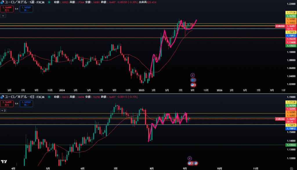This screenshot has height=170, width=297.
Task: Click the red 1.13608 price label on weekly chart
Action: tap(291, 42)
